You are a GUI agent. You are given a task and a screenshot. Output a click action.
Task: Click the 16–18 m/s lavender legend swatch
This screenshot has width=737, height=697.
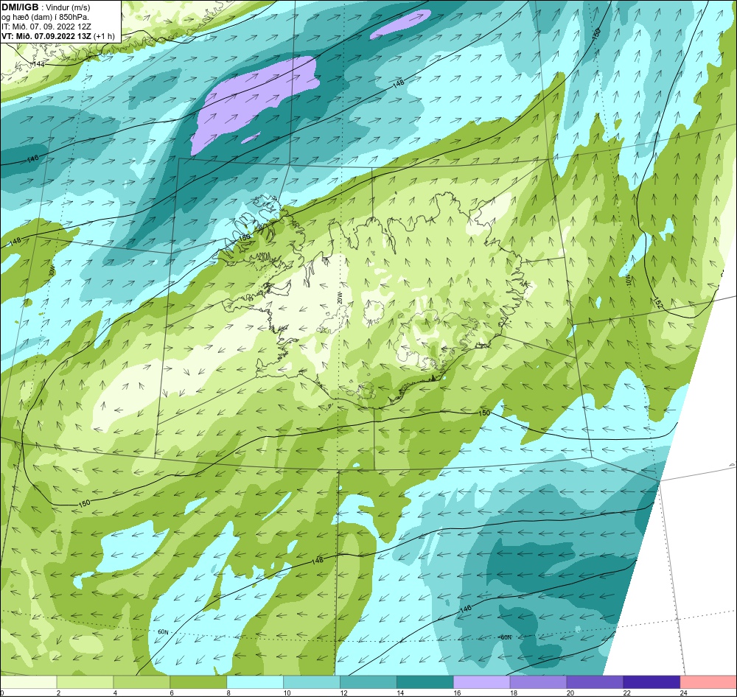pyautogui.click(x=481, y=682)
